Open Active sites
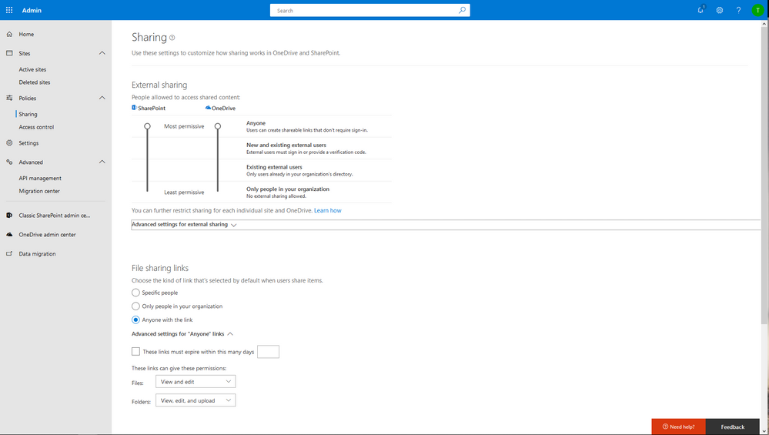This screenshot has height=435, width=769. 32,69
